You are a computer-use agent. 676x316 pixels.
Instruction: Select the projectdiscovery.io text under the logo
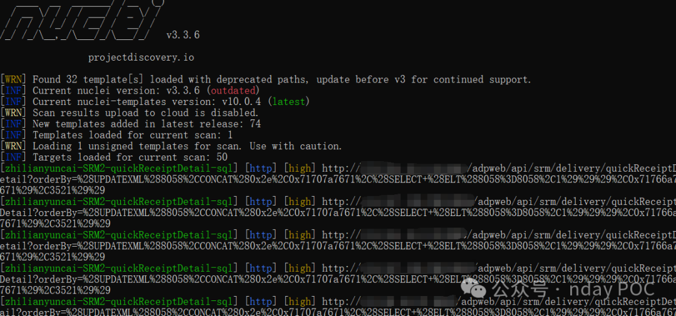pyautogui.click(x=141, y=57)
